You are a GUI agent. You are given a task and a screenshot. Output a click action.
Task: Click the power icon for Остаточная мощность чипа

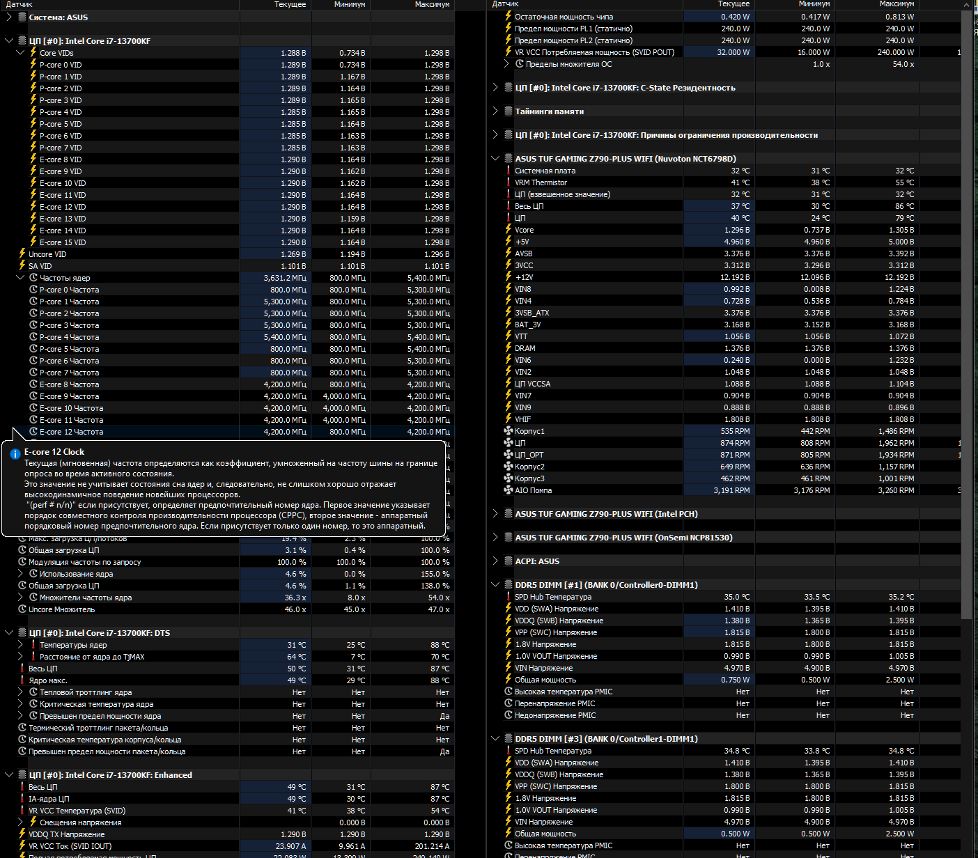[x=508, y=17]
